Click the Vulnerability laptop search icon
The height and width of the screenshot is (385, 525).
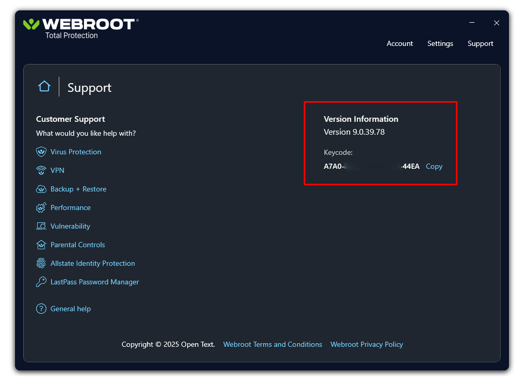point(41,226)
